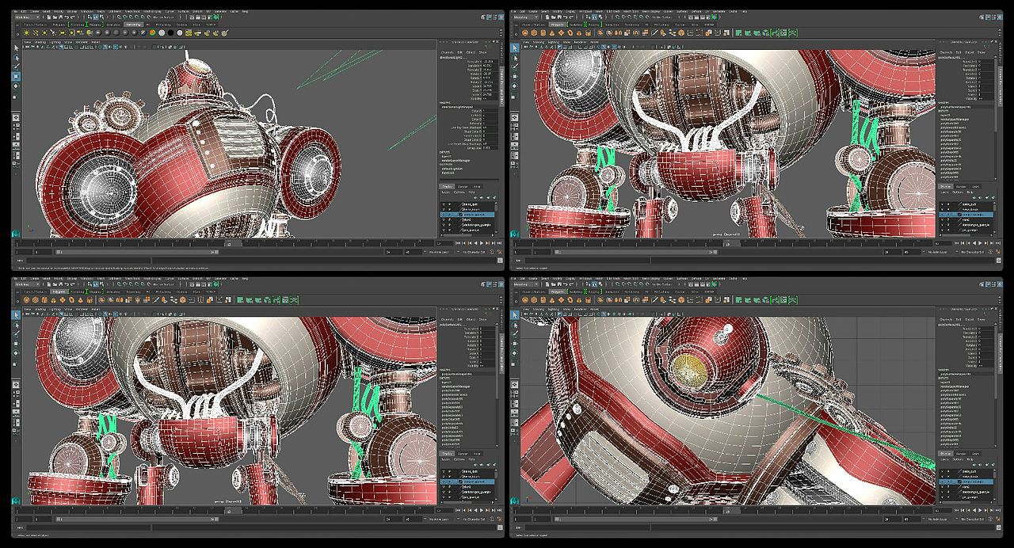Create polygon cone from top-right Polygons shelf
The width and height of the screenshot is (1014, 548).
point(552,32)
